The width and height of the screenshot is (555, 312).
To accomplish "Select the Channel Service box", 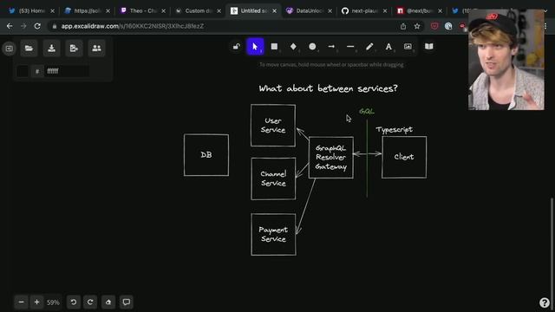I will coord(273,179).
